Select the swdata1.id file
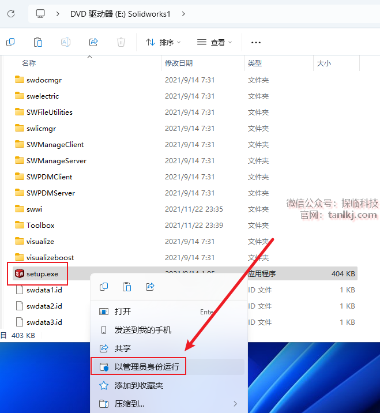 pyautogui.click(x=39, y=290)
